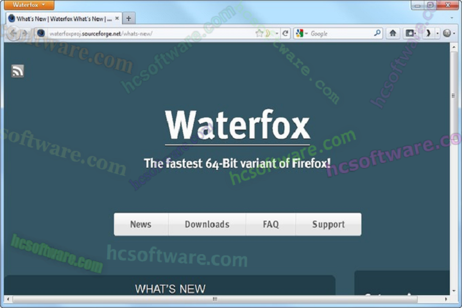Click the round globe toolbar icon
The width and height of the screenshot is (462, 308).
tap(447, 33)
